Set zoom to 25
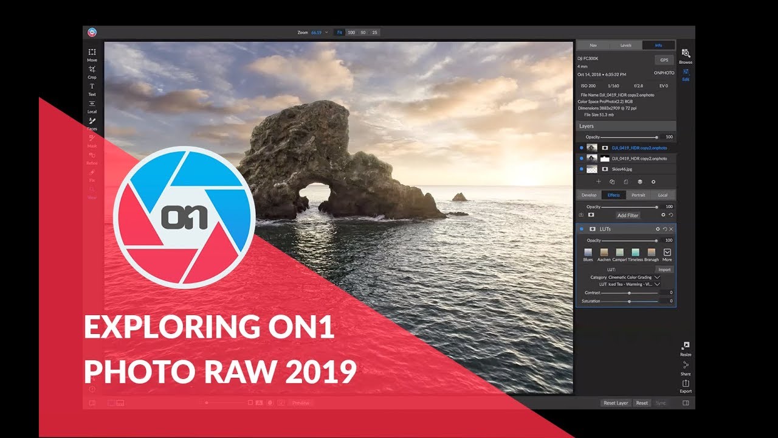The image size is (778, 438). click(x=374, y=32)
